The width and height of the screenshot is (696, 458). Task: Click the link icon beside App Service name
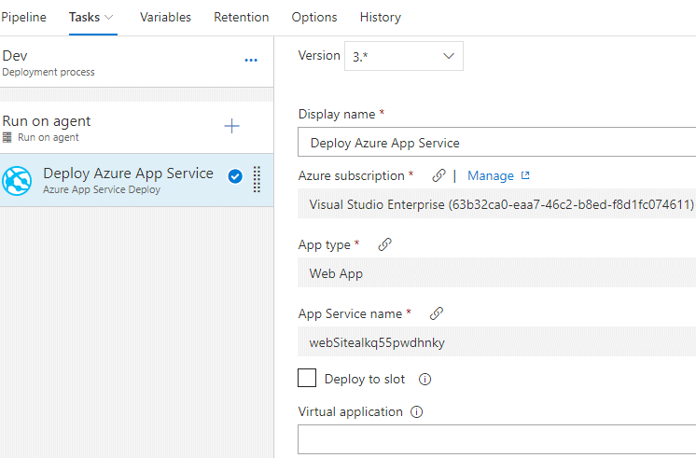436,313
